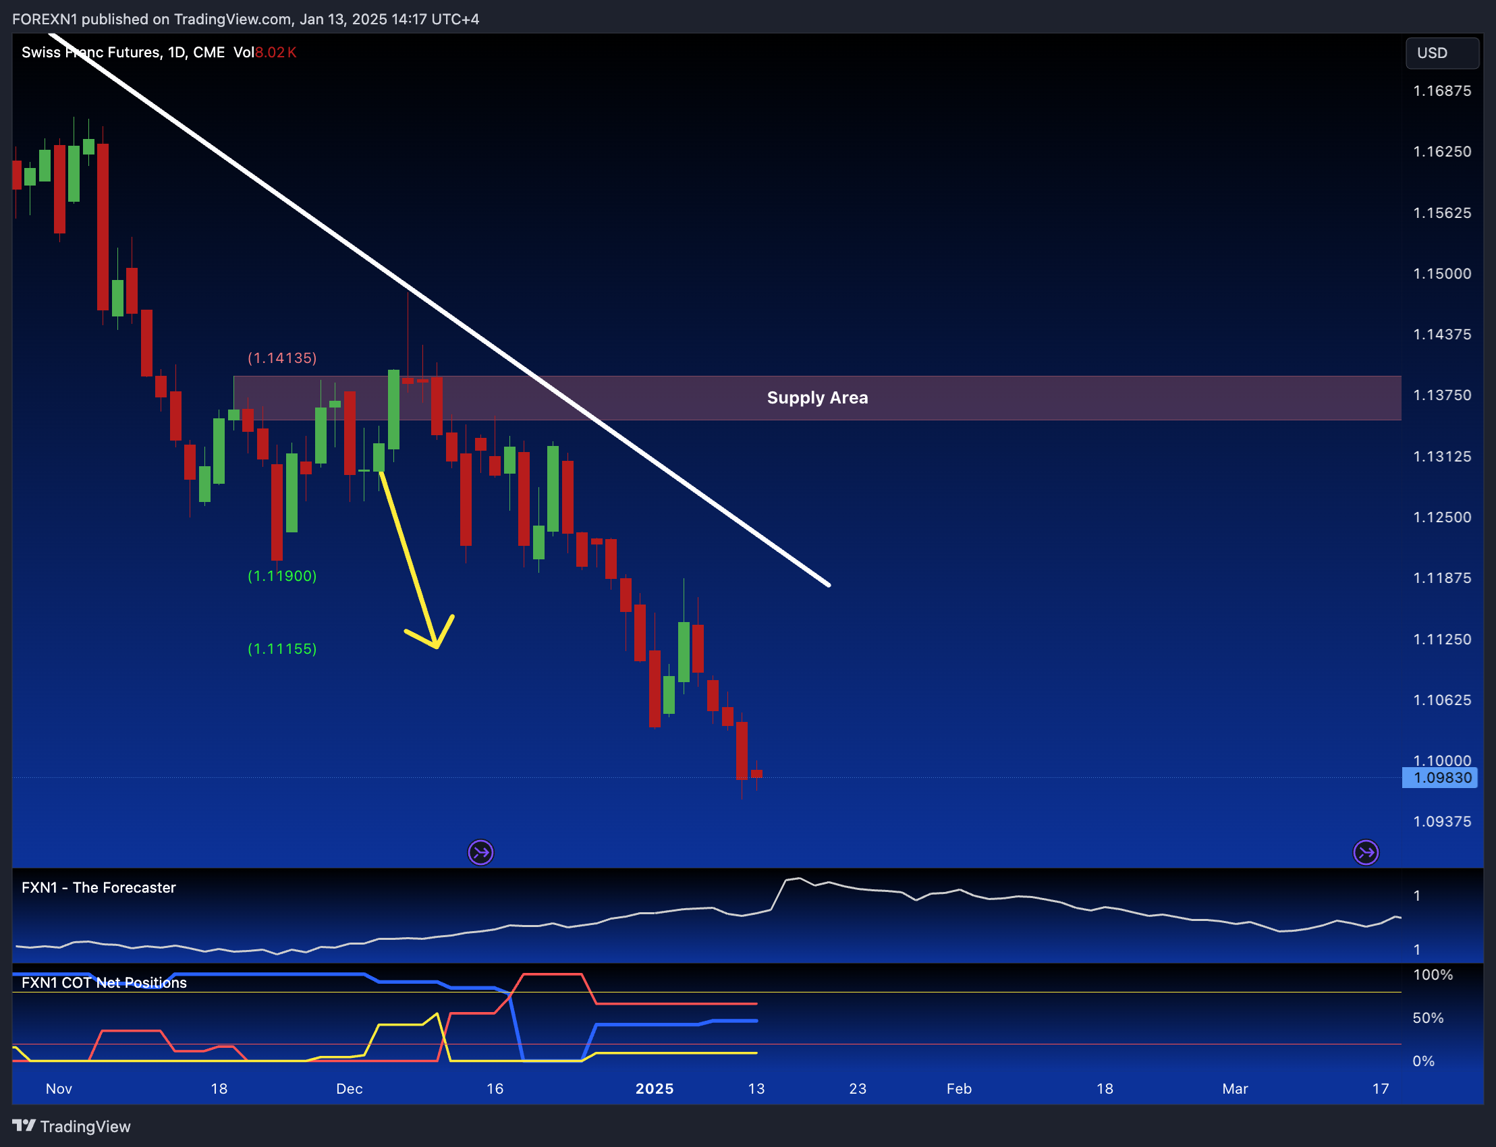Click the (1.11155) price annotation
Image resolution: width=1496 pixels, height=1147 pixels.
[282, 648]
